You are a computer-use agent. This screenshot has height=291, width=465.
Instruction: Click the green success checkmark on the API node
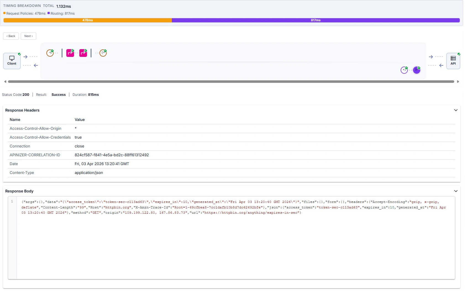[458, 54]
